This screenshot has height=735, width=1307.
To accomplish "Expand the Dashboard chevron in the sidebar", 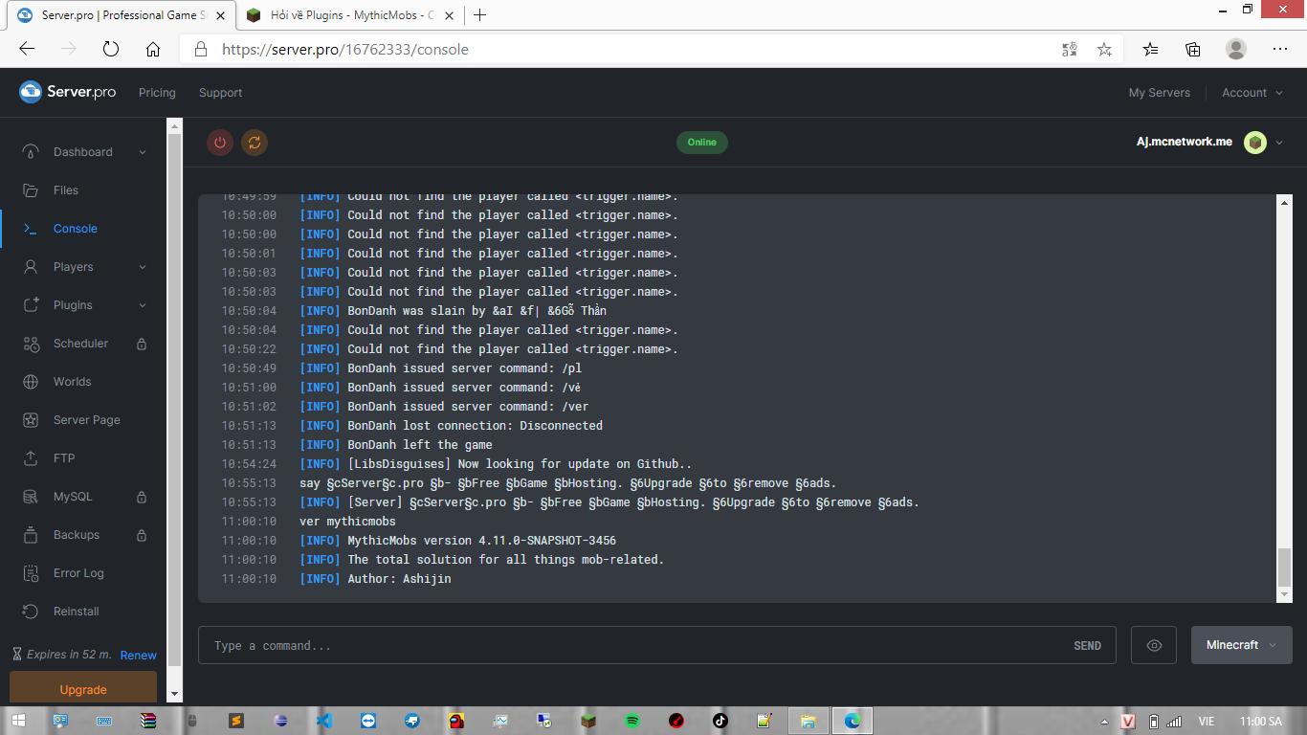I will click(143, 152).
